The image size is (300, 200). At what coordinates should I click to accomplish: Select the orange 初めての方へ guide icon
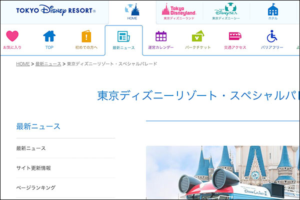(x=86, y=37)
